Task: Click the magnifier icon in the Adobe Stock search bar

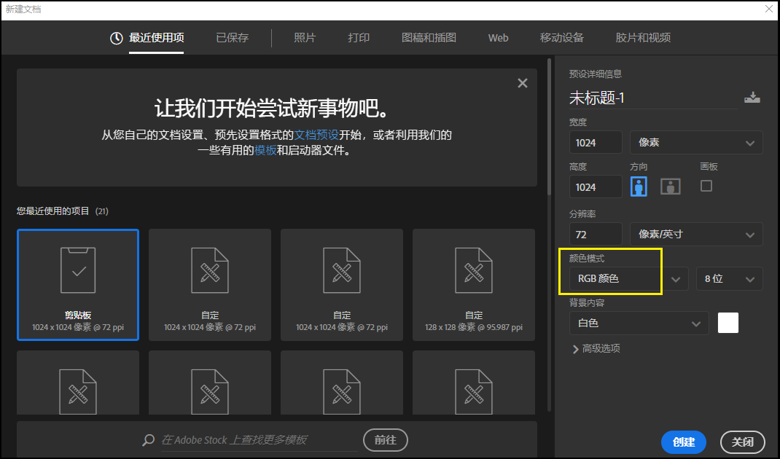Action: point(148,440)
